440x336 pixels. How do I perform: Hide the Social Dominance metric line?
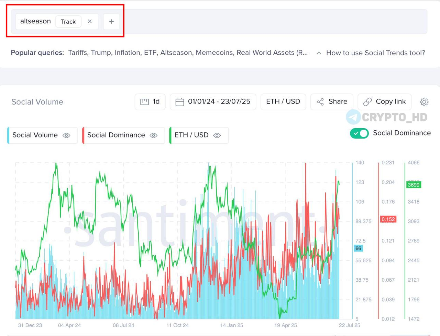tap(154, 136)
